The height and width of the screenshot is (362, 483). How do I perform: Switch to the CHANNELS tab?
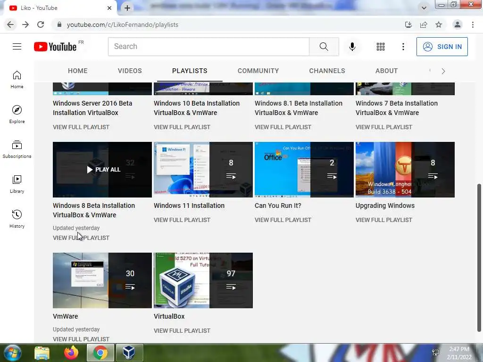point(327,71)
